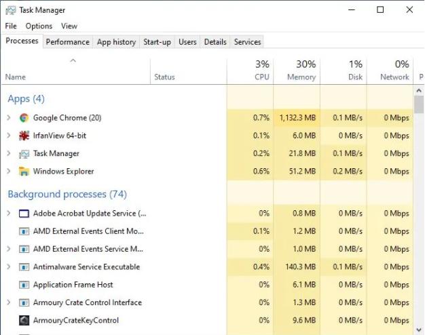The image size is (425, 335).
Task: Select the ArmouryCrateKeyControl process name
Action: [76, 320]
